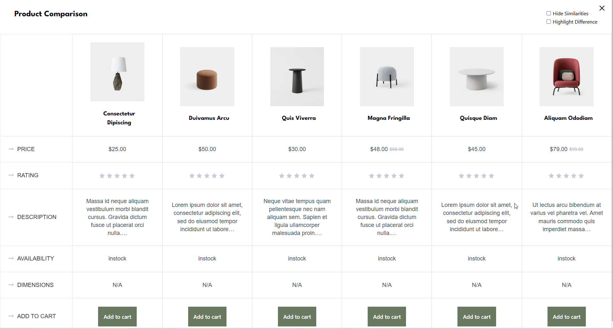Add Duivamus Arcu to cart
This screenshot has height=329, width=613.
click(x=207, y=317)
